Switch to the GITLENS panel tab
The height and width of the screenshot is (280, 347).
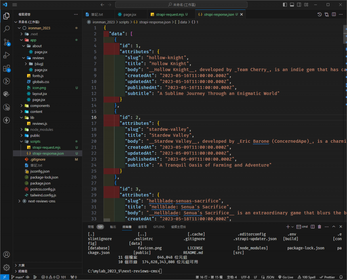click(159, 226)
